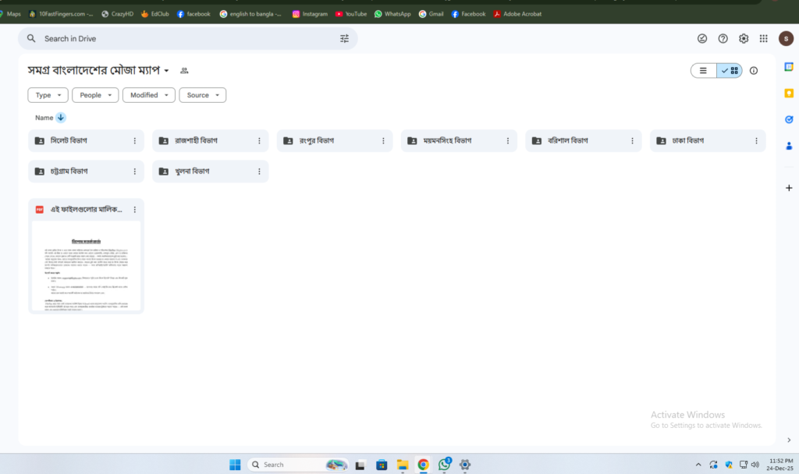Click the Drive settings gear icon

click(x=744, y=38)
